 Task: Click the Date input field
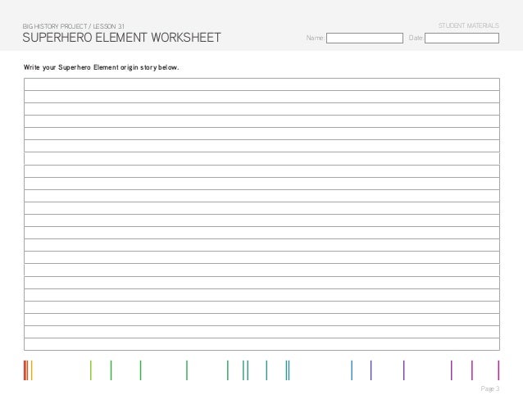(462, 38)
